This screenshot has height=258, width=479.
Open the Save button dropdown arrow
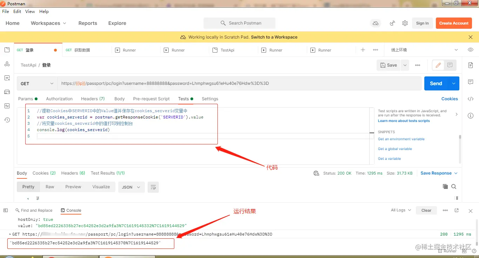405,65
